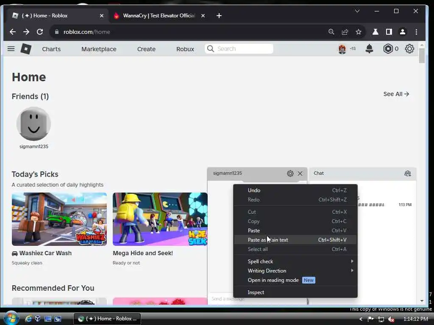Open the notifications bell

pos(369,49)
